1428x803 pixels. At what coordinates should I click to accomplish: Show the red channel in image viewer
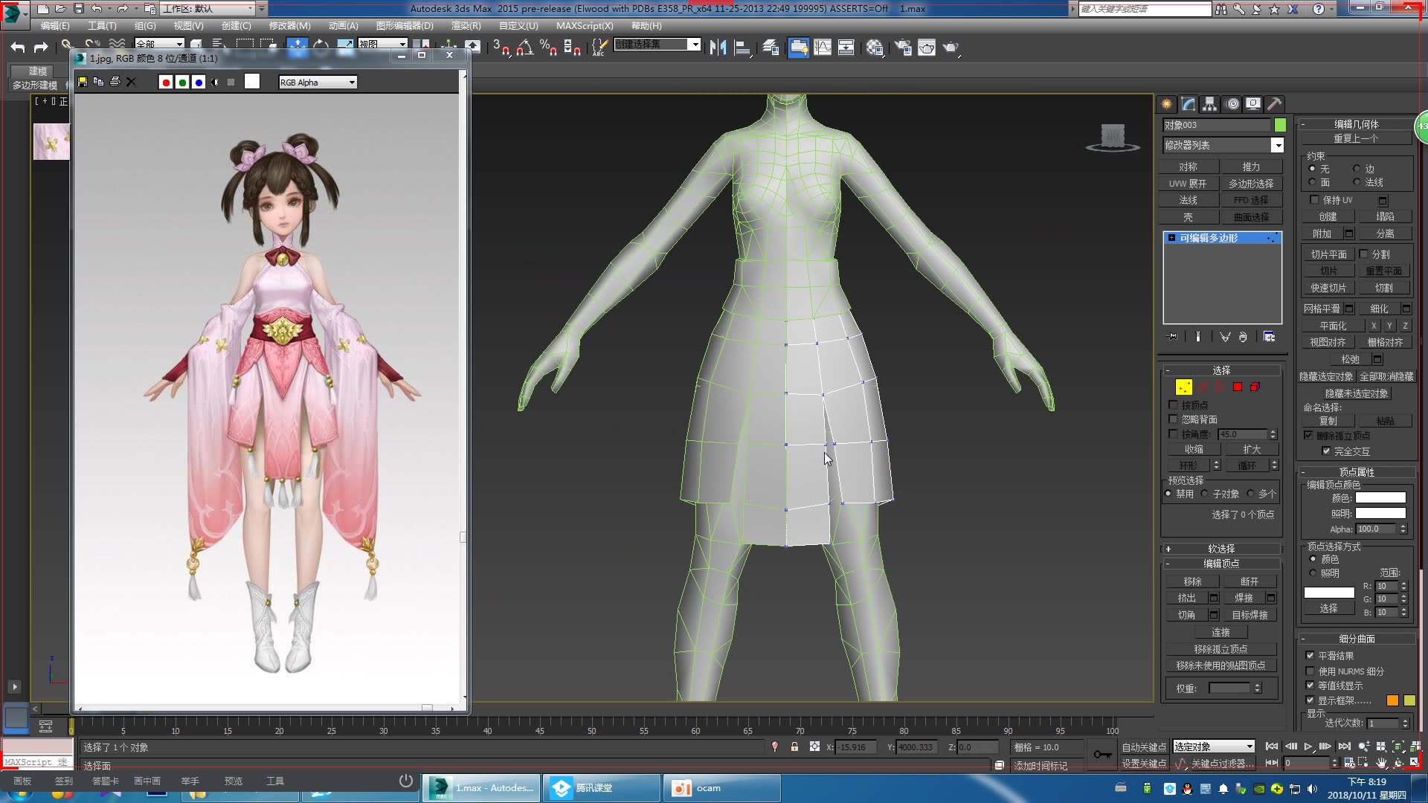[166, 82]
